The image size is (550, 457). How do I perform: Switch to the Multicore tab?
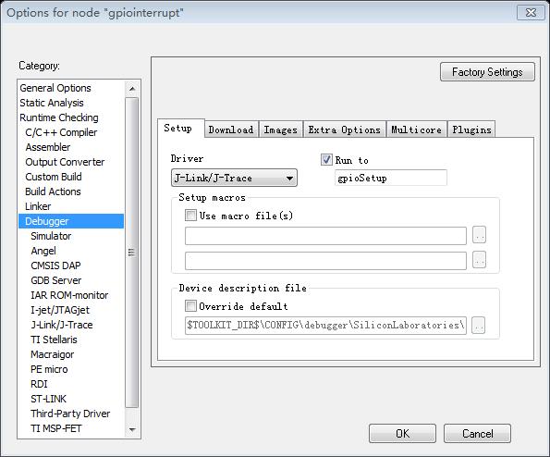pyautogui.click(x=416, y=130)
